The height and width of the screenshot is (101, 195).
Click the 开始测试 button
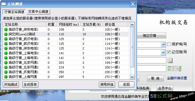pos(11,85)
